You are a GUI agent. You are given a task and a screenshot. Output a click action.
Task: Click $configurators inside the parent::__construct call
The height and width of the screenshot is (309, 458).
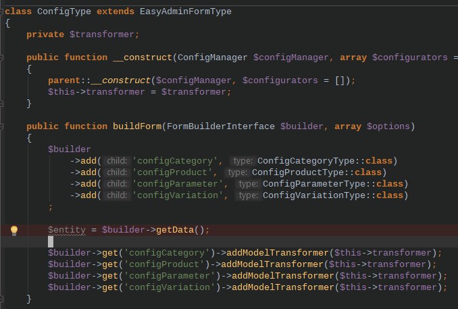click(280, 80)
